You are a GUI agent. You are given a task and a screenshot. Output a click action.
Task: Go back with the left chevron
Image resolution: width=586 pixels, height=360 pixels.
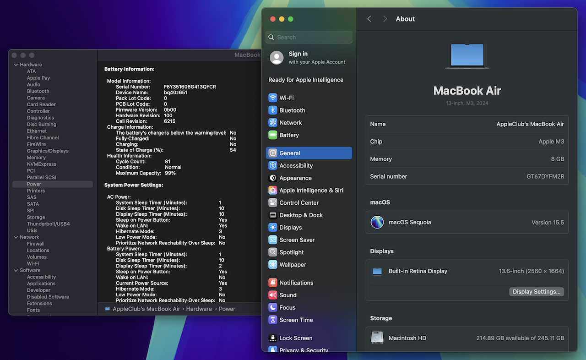pyautogui.click(x=369, y=19)
